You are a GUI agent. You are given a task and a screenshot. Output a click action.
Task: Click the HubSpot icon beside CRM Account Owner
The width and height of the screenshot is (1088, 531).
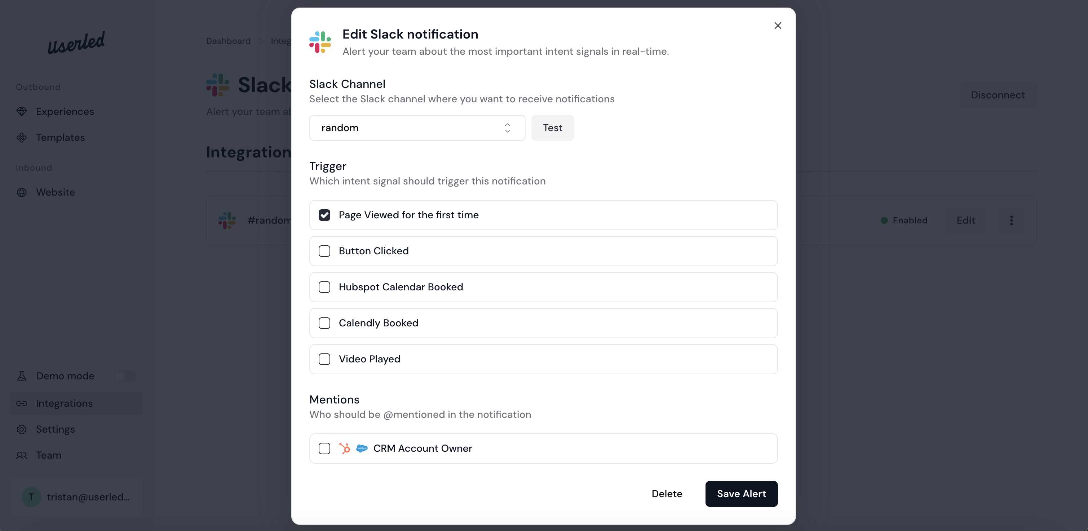[x=345, y=448]
